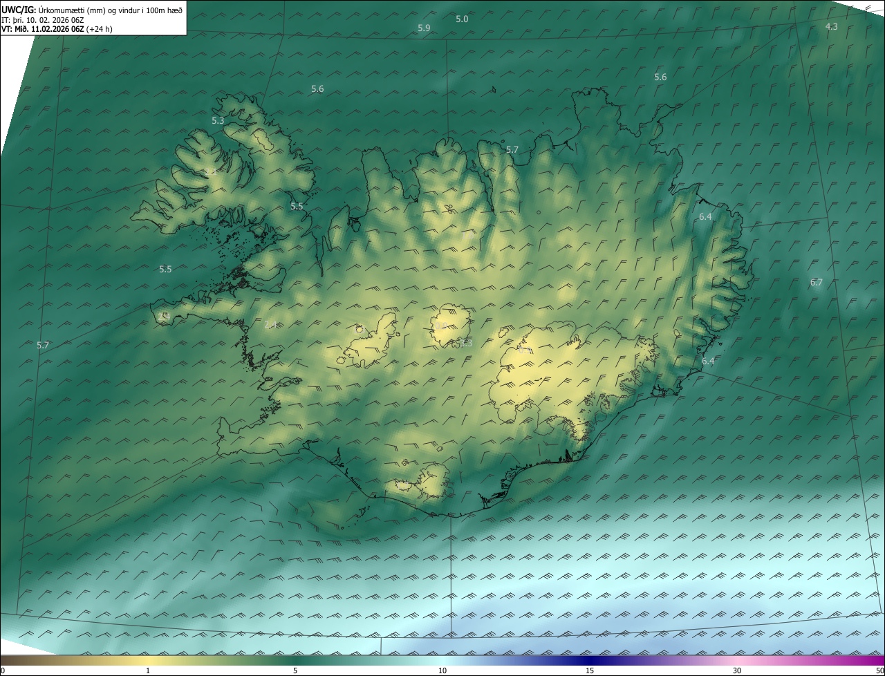The height and width of the screenshot is (676, 885).
Task: Click the "50" tick label on the color scale
Action: coord(879,671)
